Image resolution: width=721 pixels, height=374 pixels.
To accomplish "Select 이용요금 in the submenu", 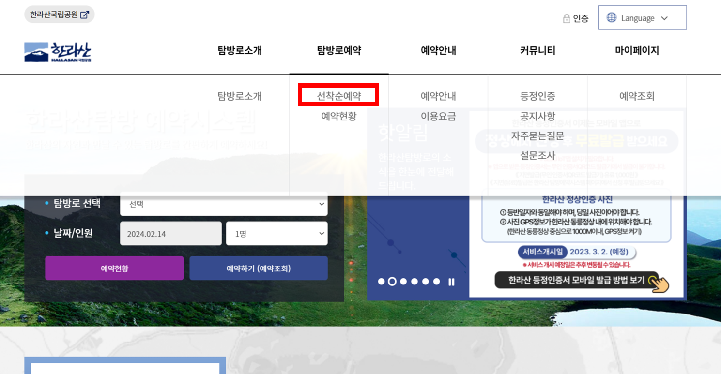I will coord(438,116).
